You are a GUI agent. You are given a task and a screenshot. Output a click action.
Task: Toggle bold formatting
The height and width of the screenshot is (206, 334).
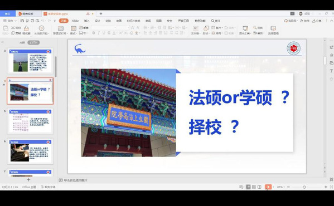94,33
